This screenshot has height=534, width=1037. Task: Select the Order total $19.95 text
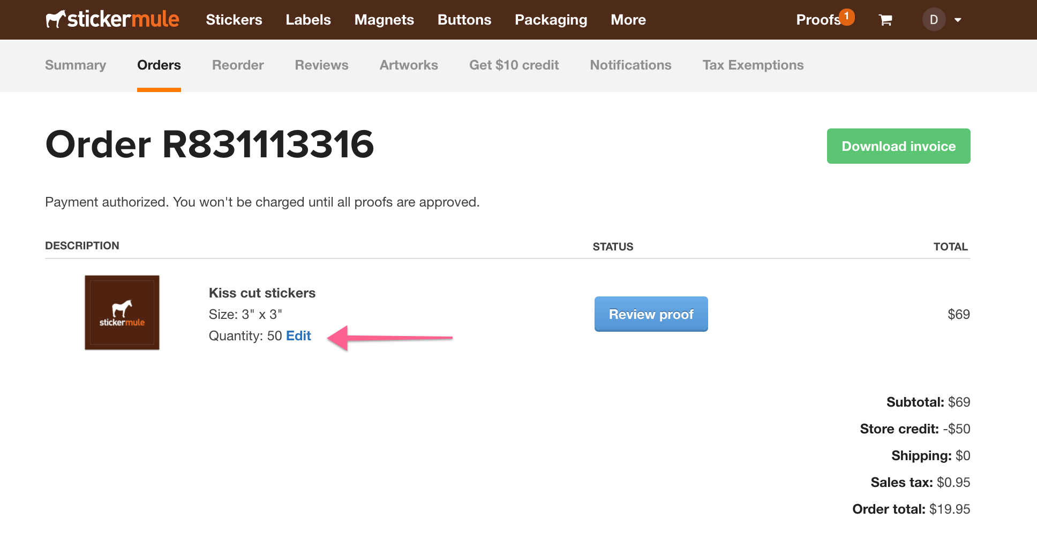click(x=911, y=509)
